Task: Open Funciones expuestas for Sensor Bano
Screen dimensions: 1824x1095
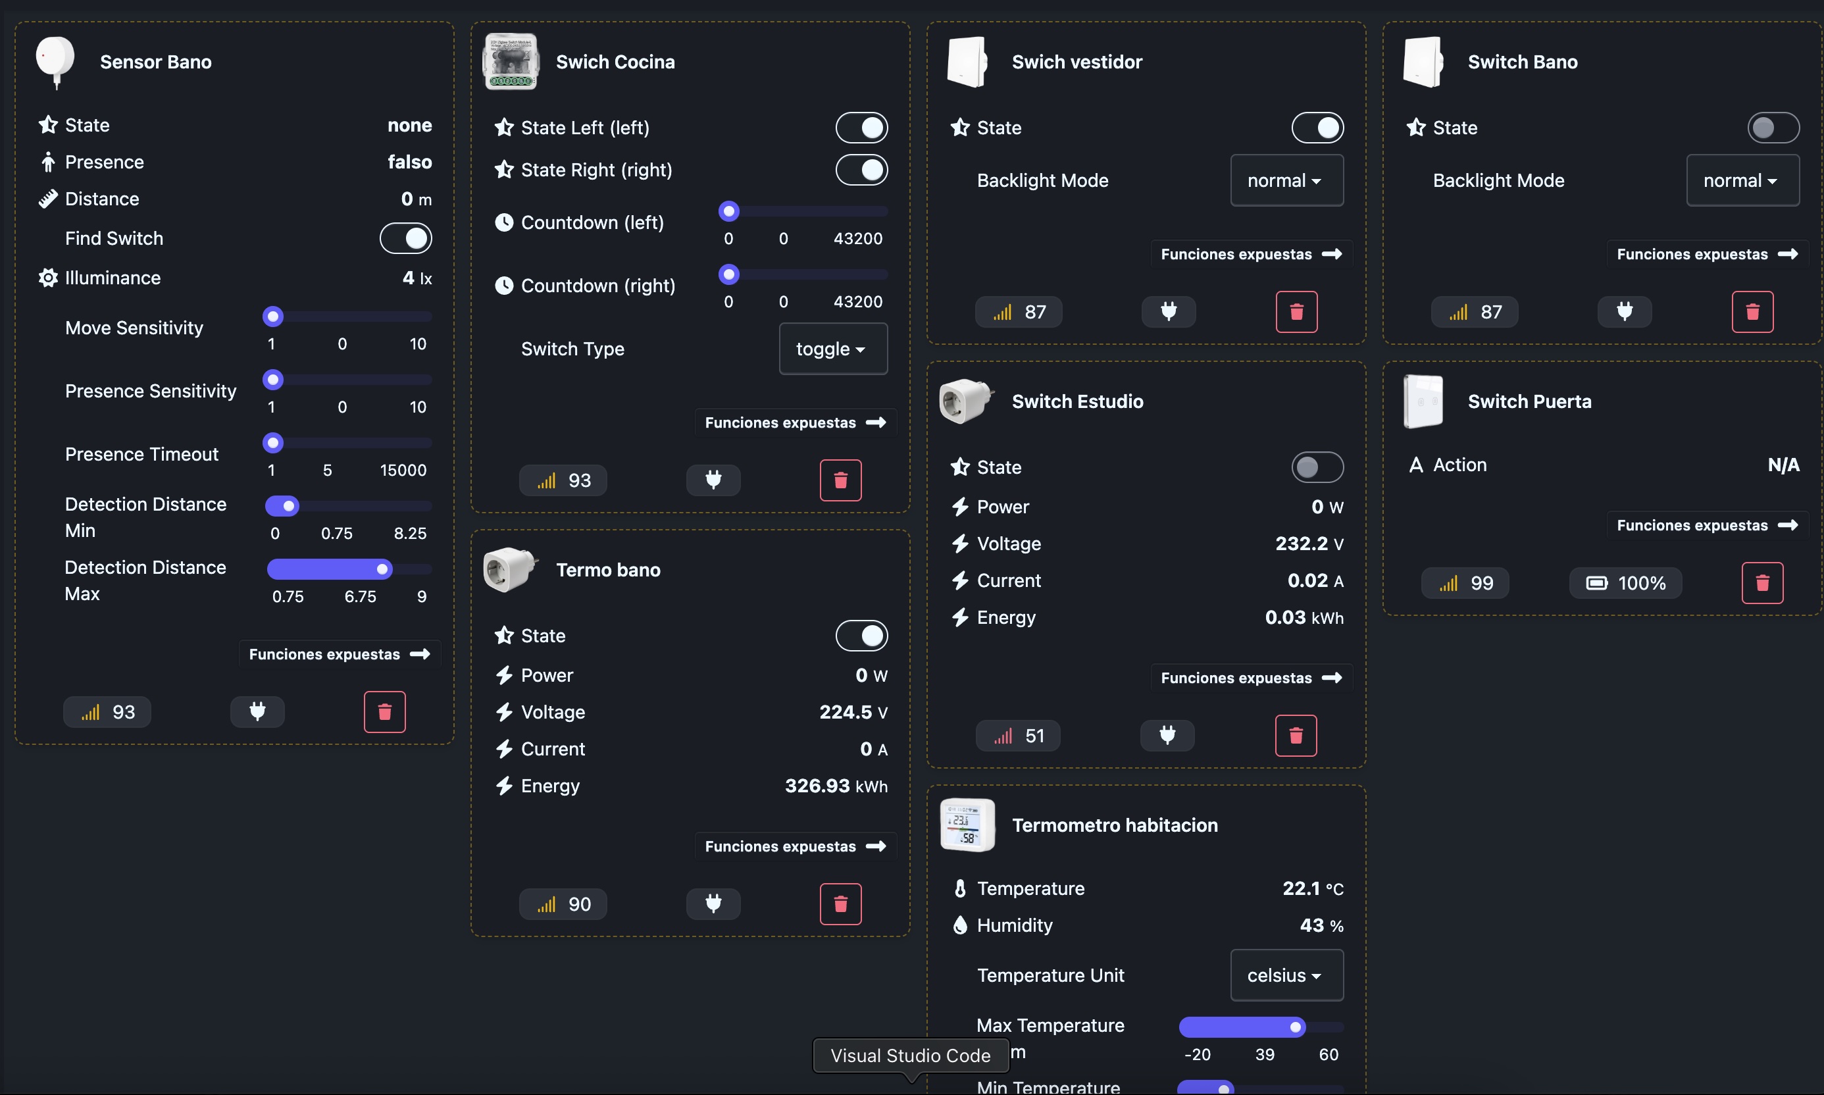Action: pyautogui.click(x=339, y=655)
